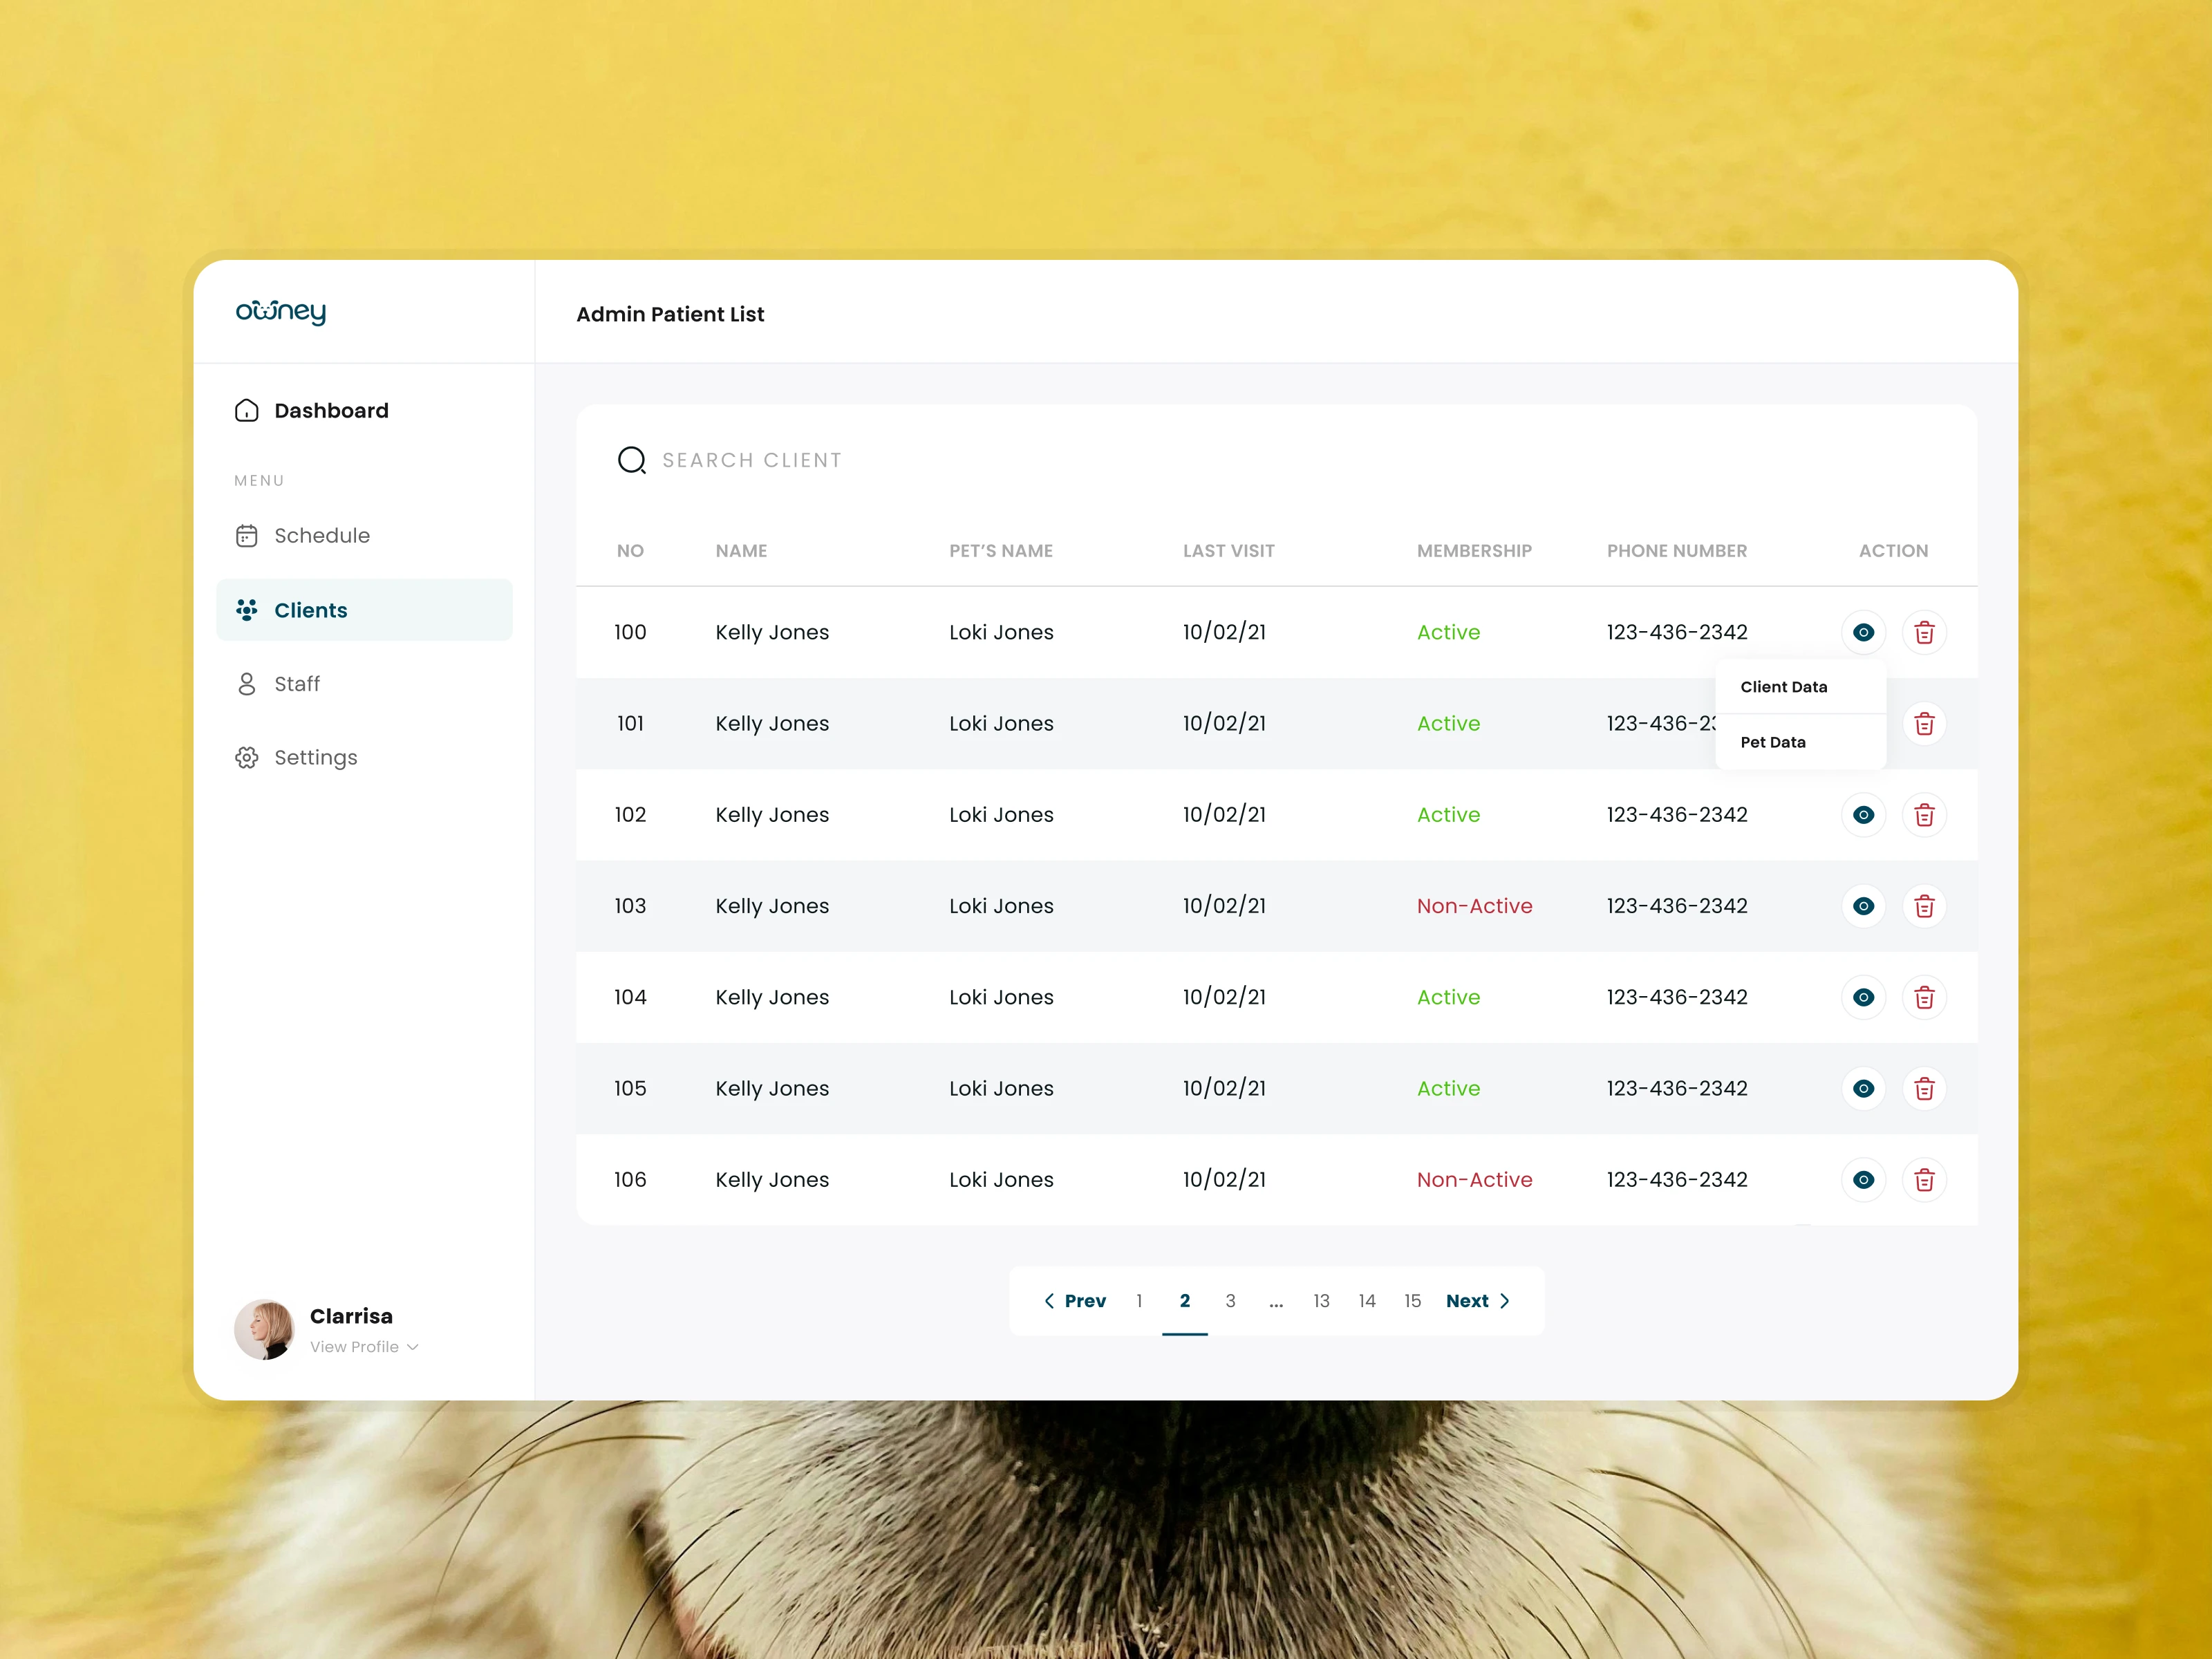This screenshot has width=2212, height=1659.
Task: Toggle view eye icon for row 100
Action: pyautogui.click(x=1863, y=632)
